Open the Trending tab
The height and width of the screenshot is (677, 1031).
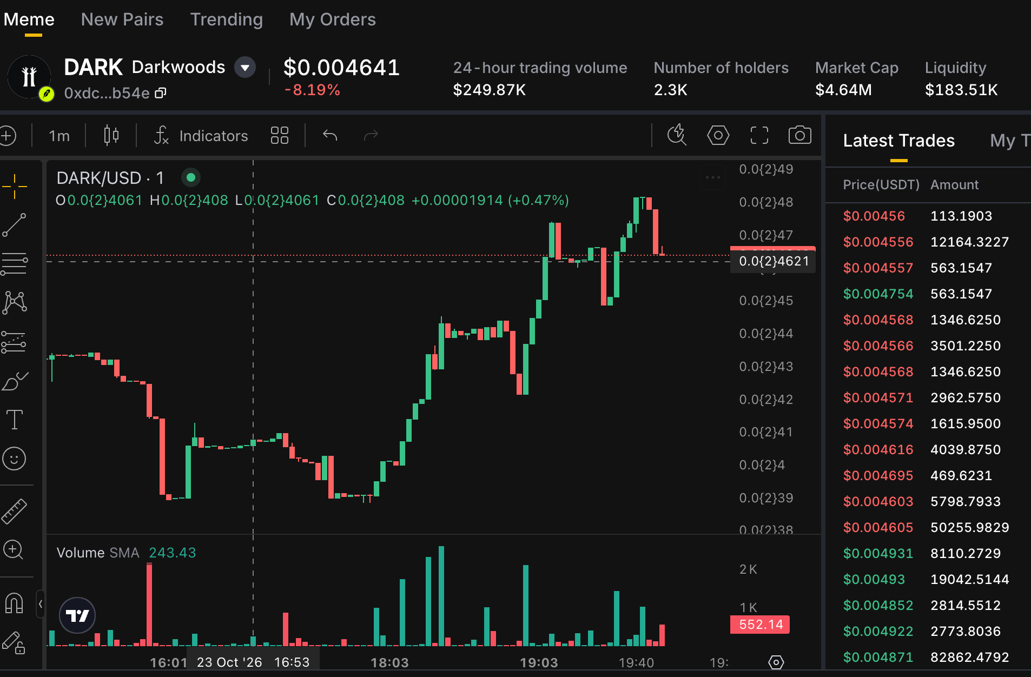227,20
